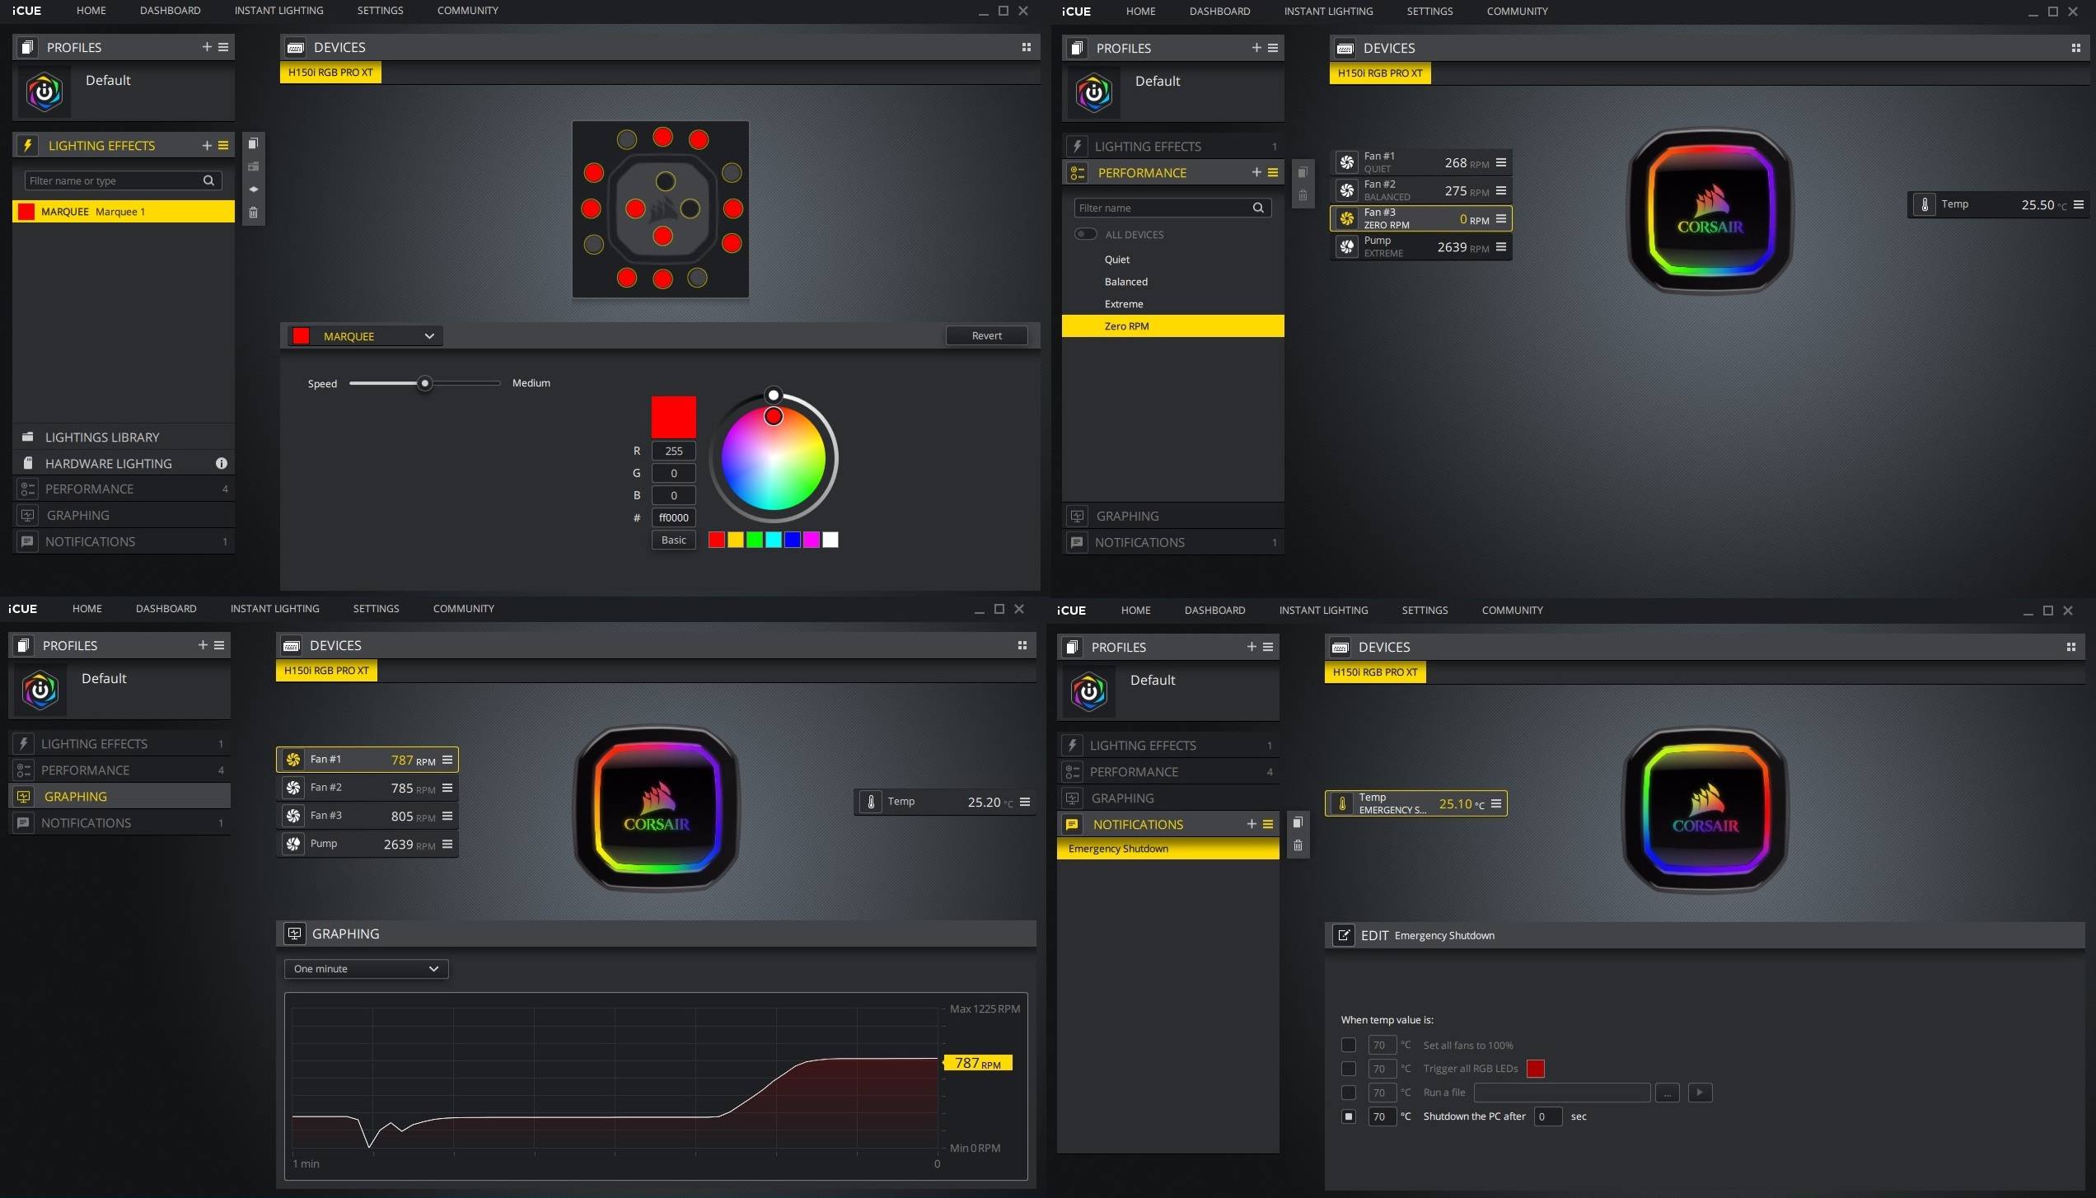
Task: Add a profile with plus in bottom-left window
Action: 203,645
